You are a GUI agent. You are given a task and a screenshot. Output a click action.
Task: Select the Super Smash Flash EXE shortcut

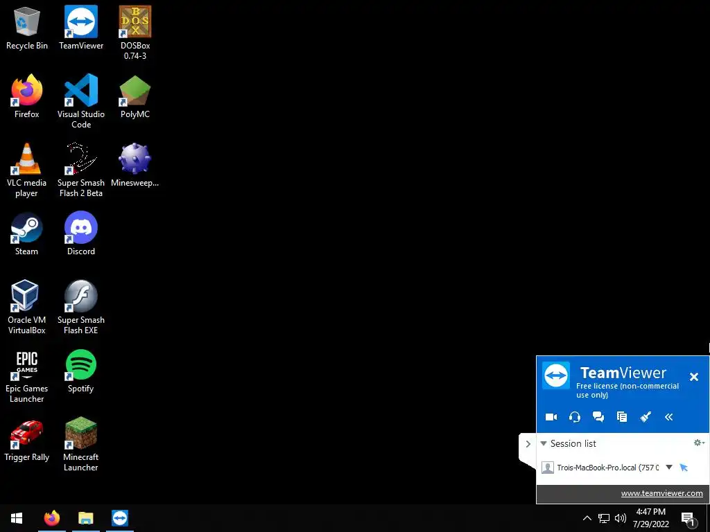click(x=81, y=307)
